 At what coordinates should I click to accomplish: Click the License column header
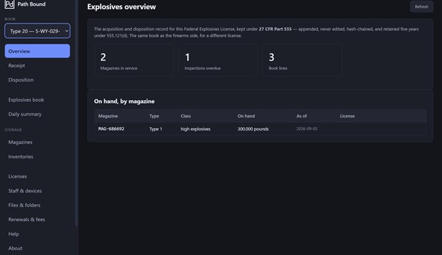point(347,116)
